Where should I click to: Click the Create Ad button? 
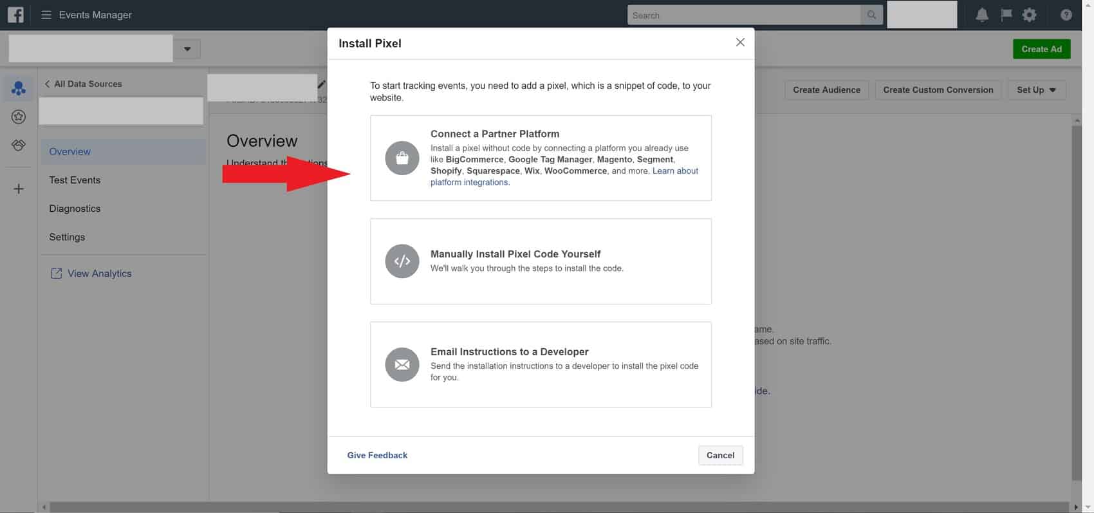coord(1041,49)
